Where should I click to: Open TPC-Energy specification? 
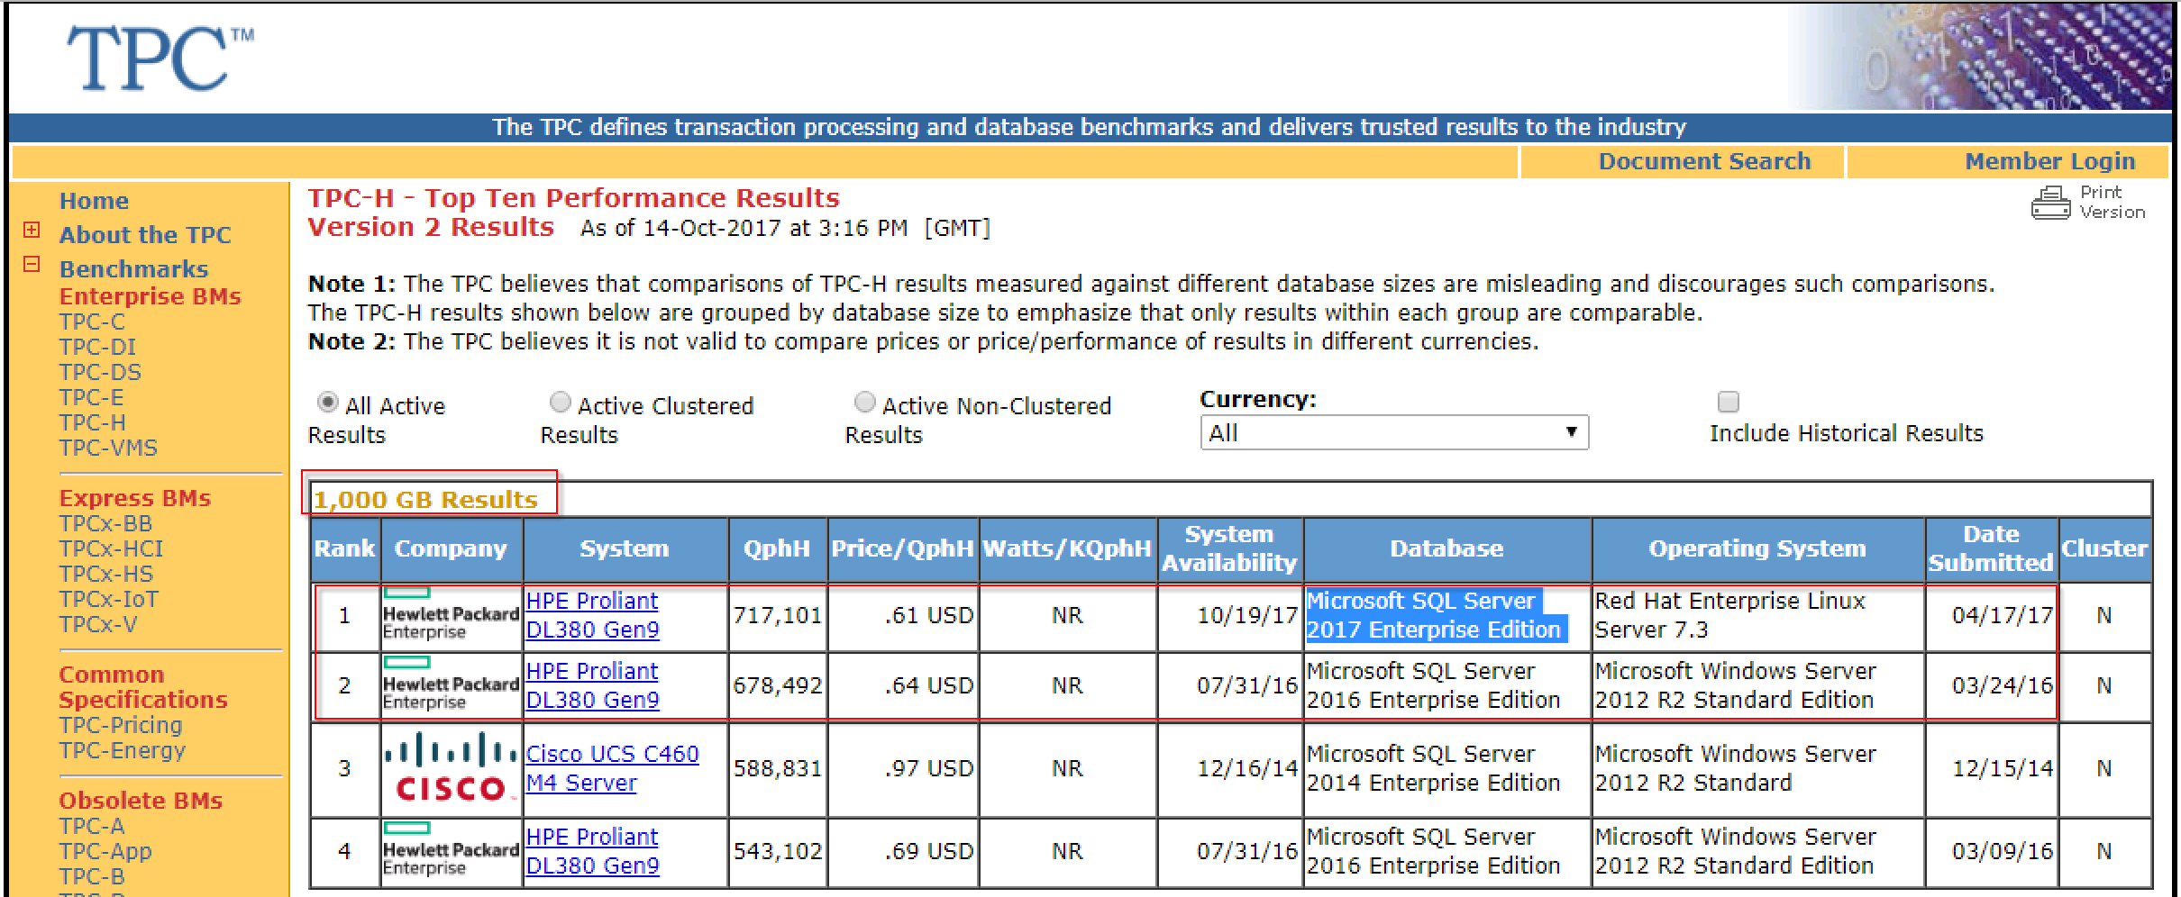click(123, 751)
